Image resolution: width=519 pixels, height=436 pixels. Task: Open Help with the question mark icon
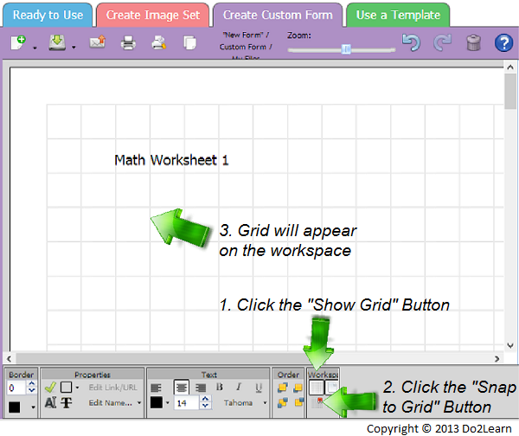tap(503, 43)
